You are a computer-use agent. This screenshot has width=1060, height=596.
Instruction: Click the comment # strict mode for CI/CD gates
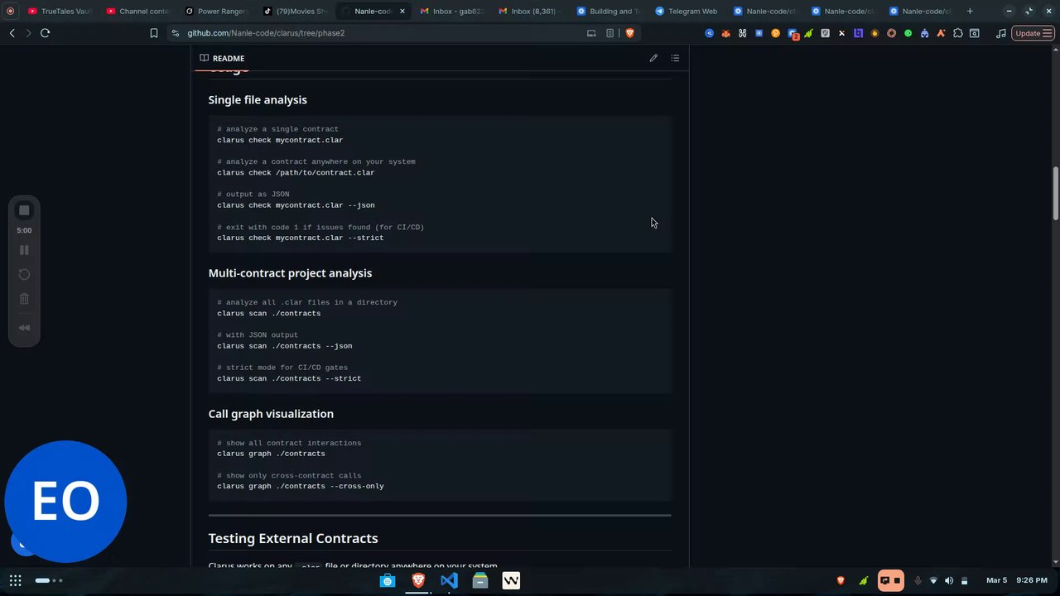tap(282, 368)
